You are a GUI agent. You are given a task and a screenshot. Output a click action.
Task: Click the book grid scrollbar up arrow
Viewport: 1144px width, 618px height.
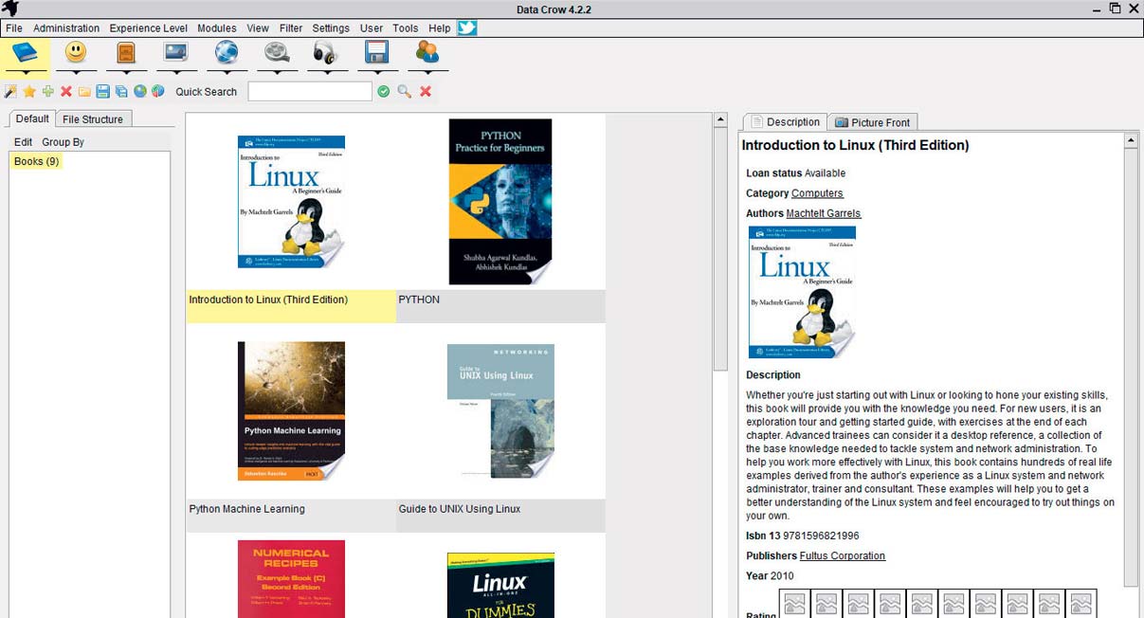720,120
